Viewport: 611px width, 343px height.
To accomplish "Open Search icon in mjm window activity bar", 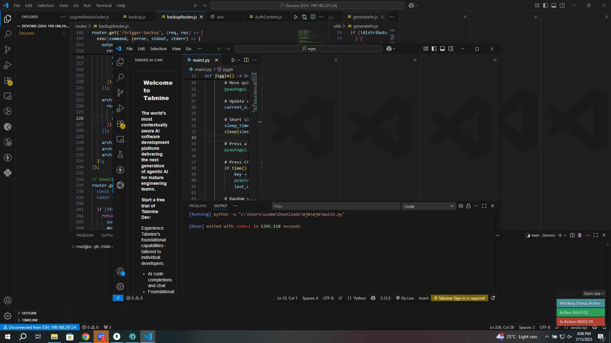I will pos(120,77).
